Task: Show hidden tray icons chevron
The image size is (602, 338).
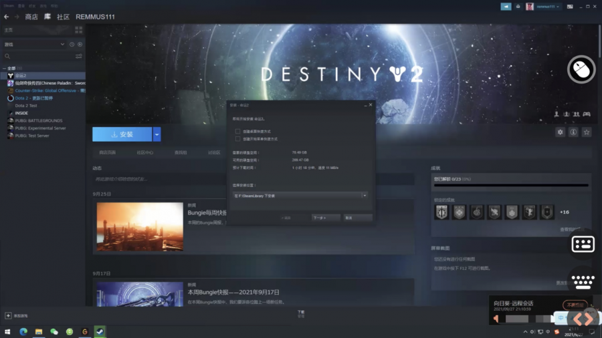Action: 525,332
